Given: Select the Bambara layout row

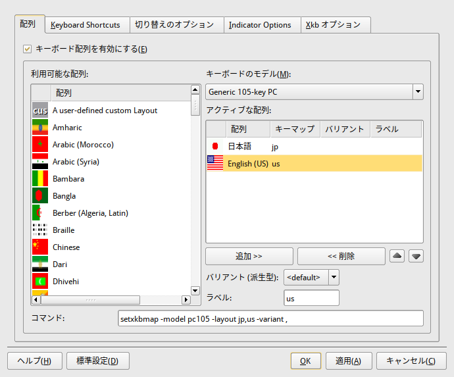Looking at the screenshot, I should (x=111, y=179).
